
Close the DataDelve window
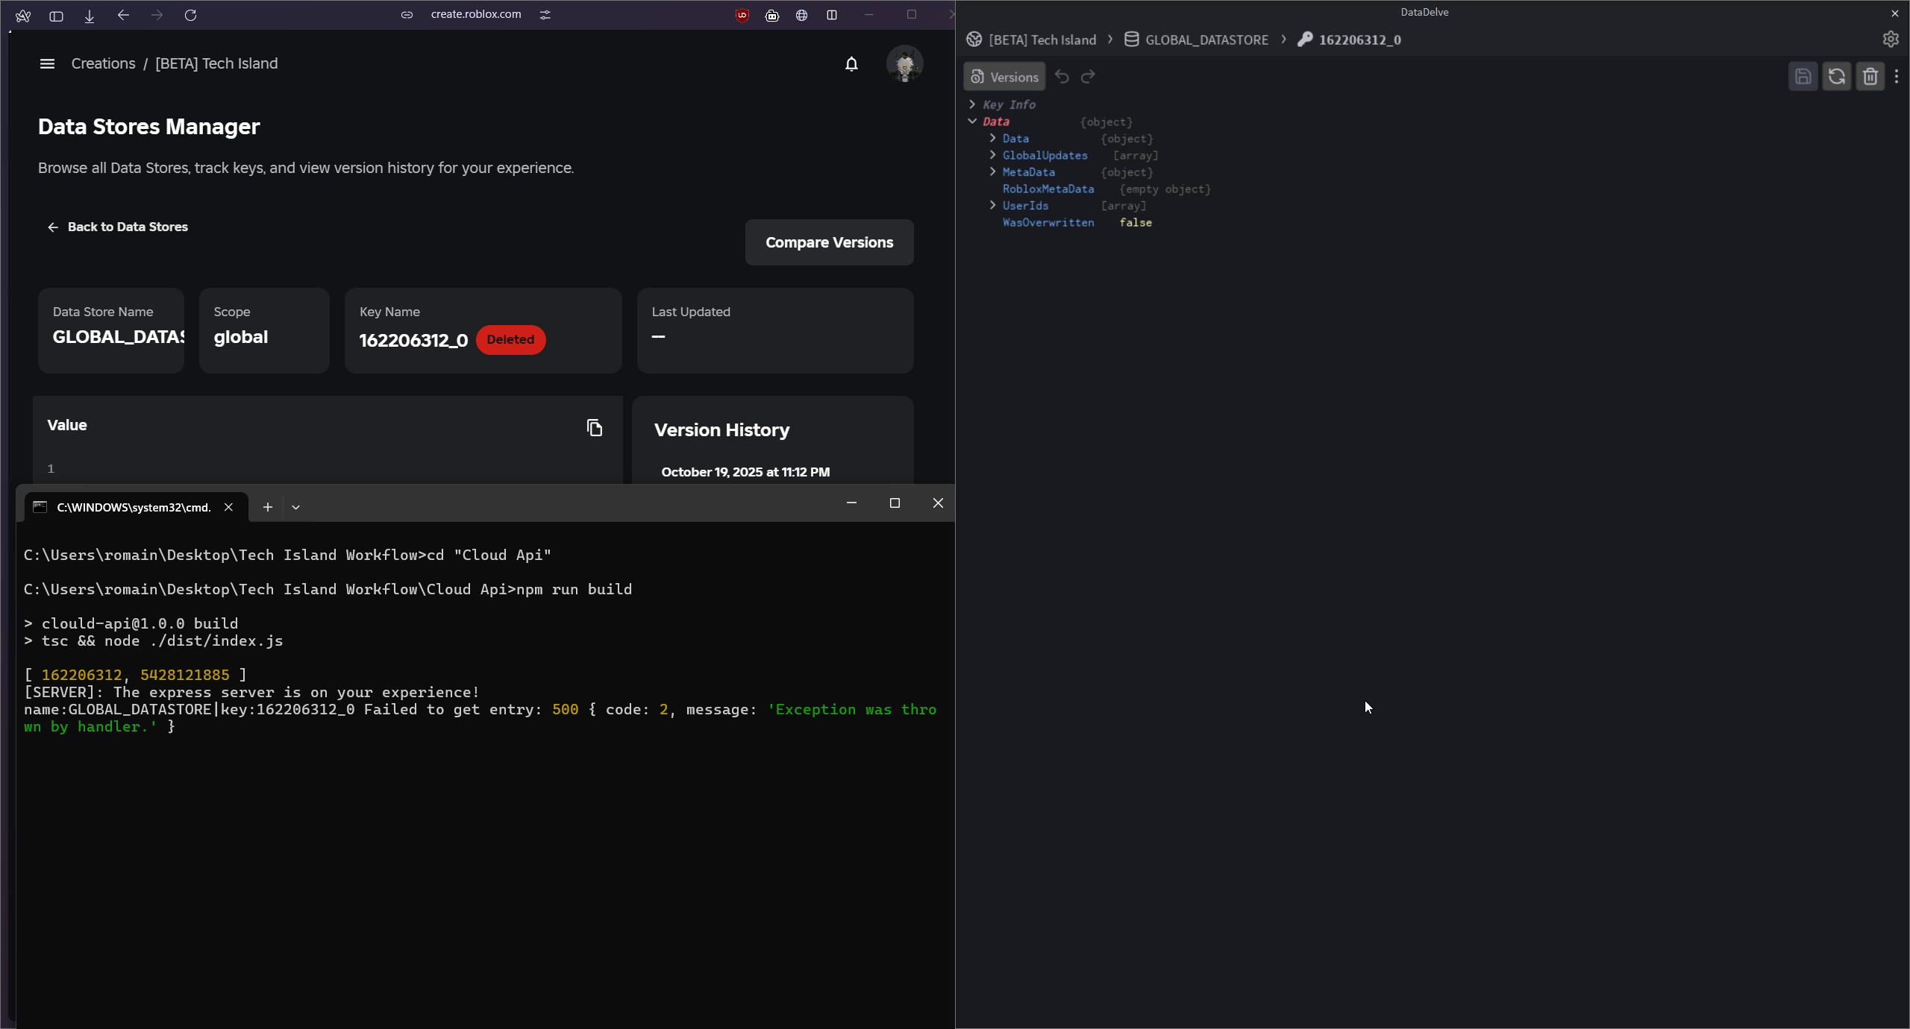tap(1895, 13)
